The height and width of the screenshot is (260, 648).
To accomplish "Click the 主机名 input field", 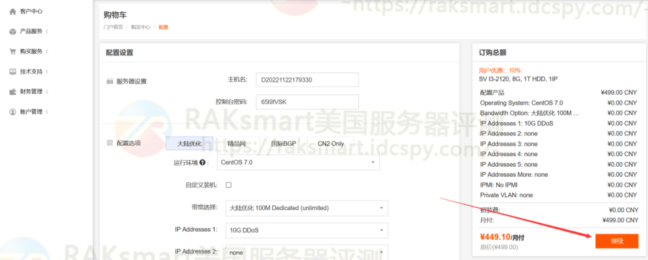I will click(307, 80).
